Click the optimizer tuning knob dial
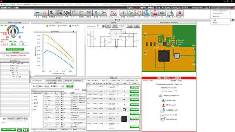This screenshot has height=132, width=235. coord(13,31)
